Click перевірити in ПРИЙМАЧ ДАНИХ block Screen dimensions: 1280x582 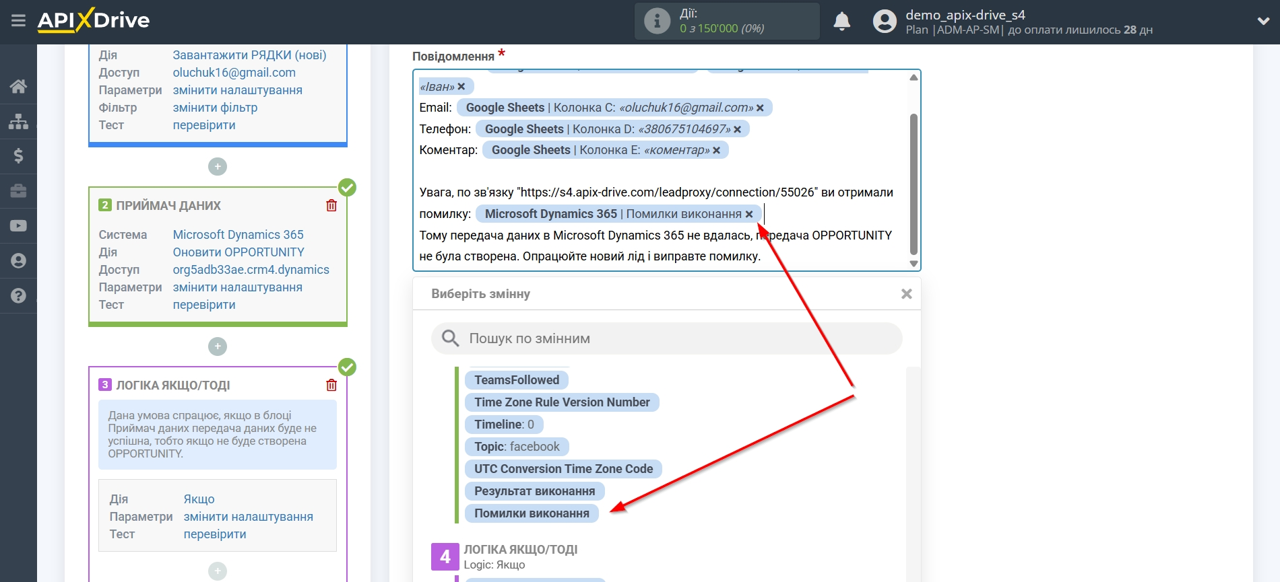point(204,305)
